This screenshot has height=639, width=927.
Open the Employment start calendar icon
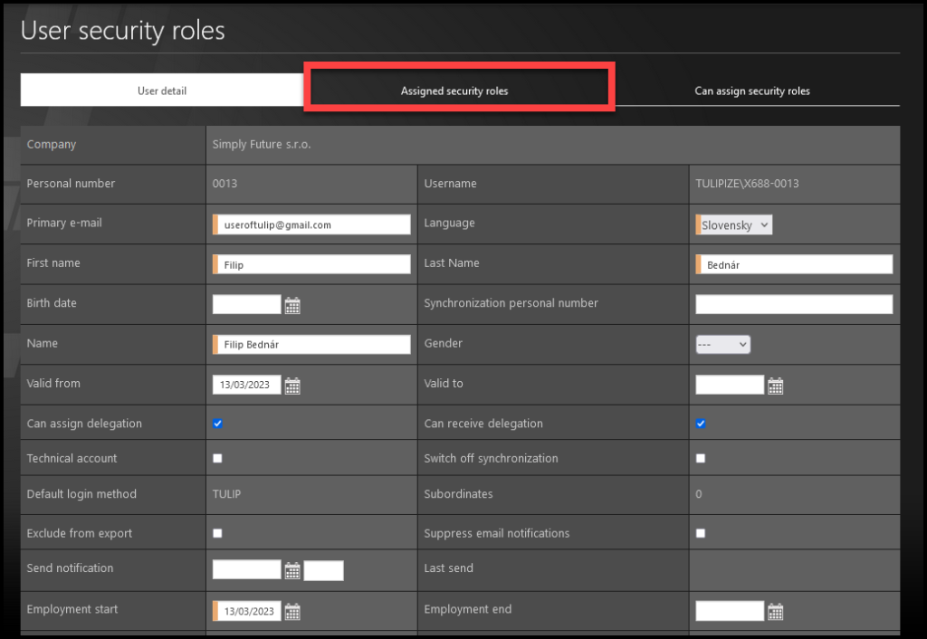(292, 612)
